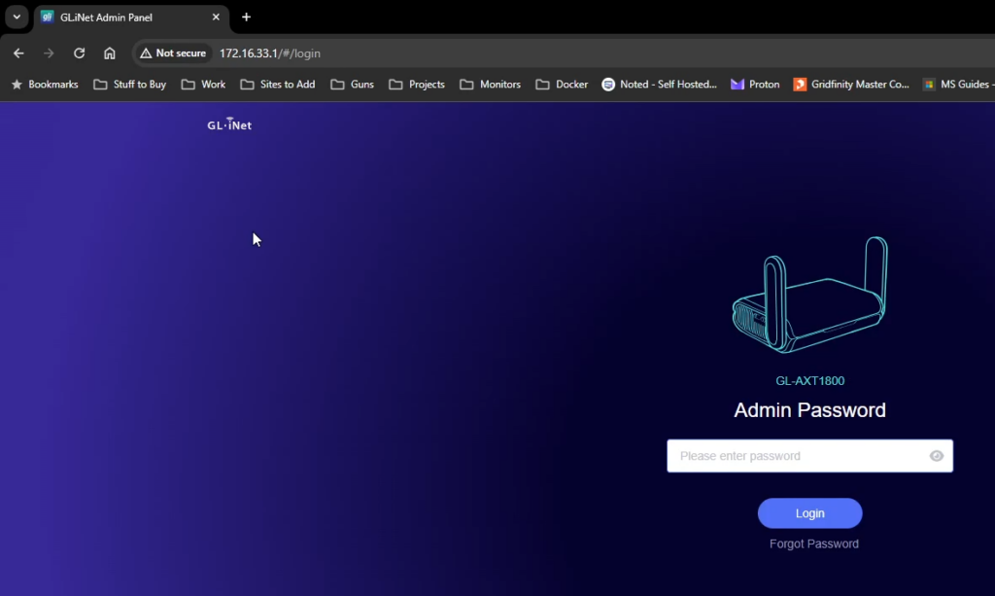Viewport: 995px width, 596px height.
Task: Click the Gridfinity Master bookmark icon
Action: pyautogui.click(x=801, y=85)
